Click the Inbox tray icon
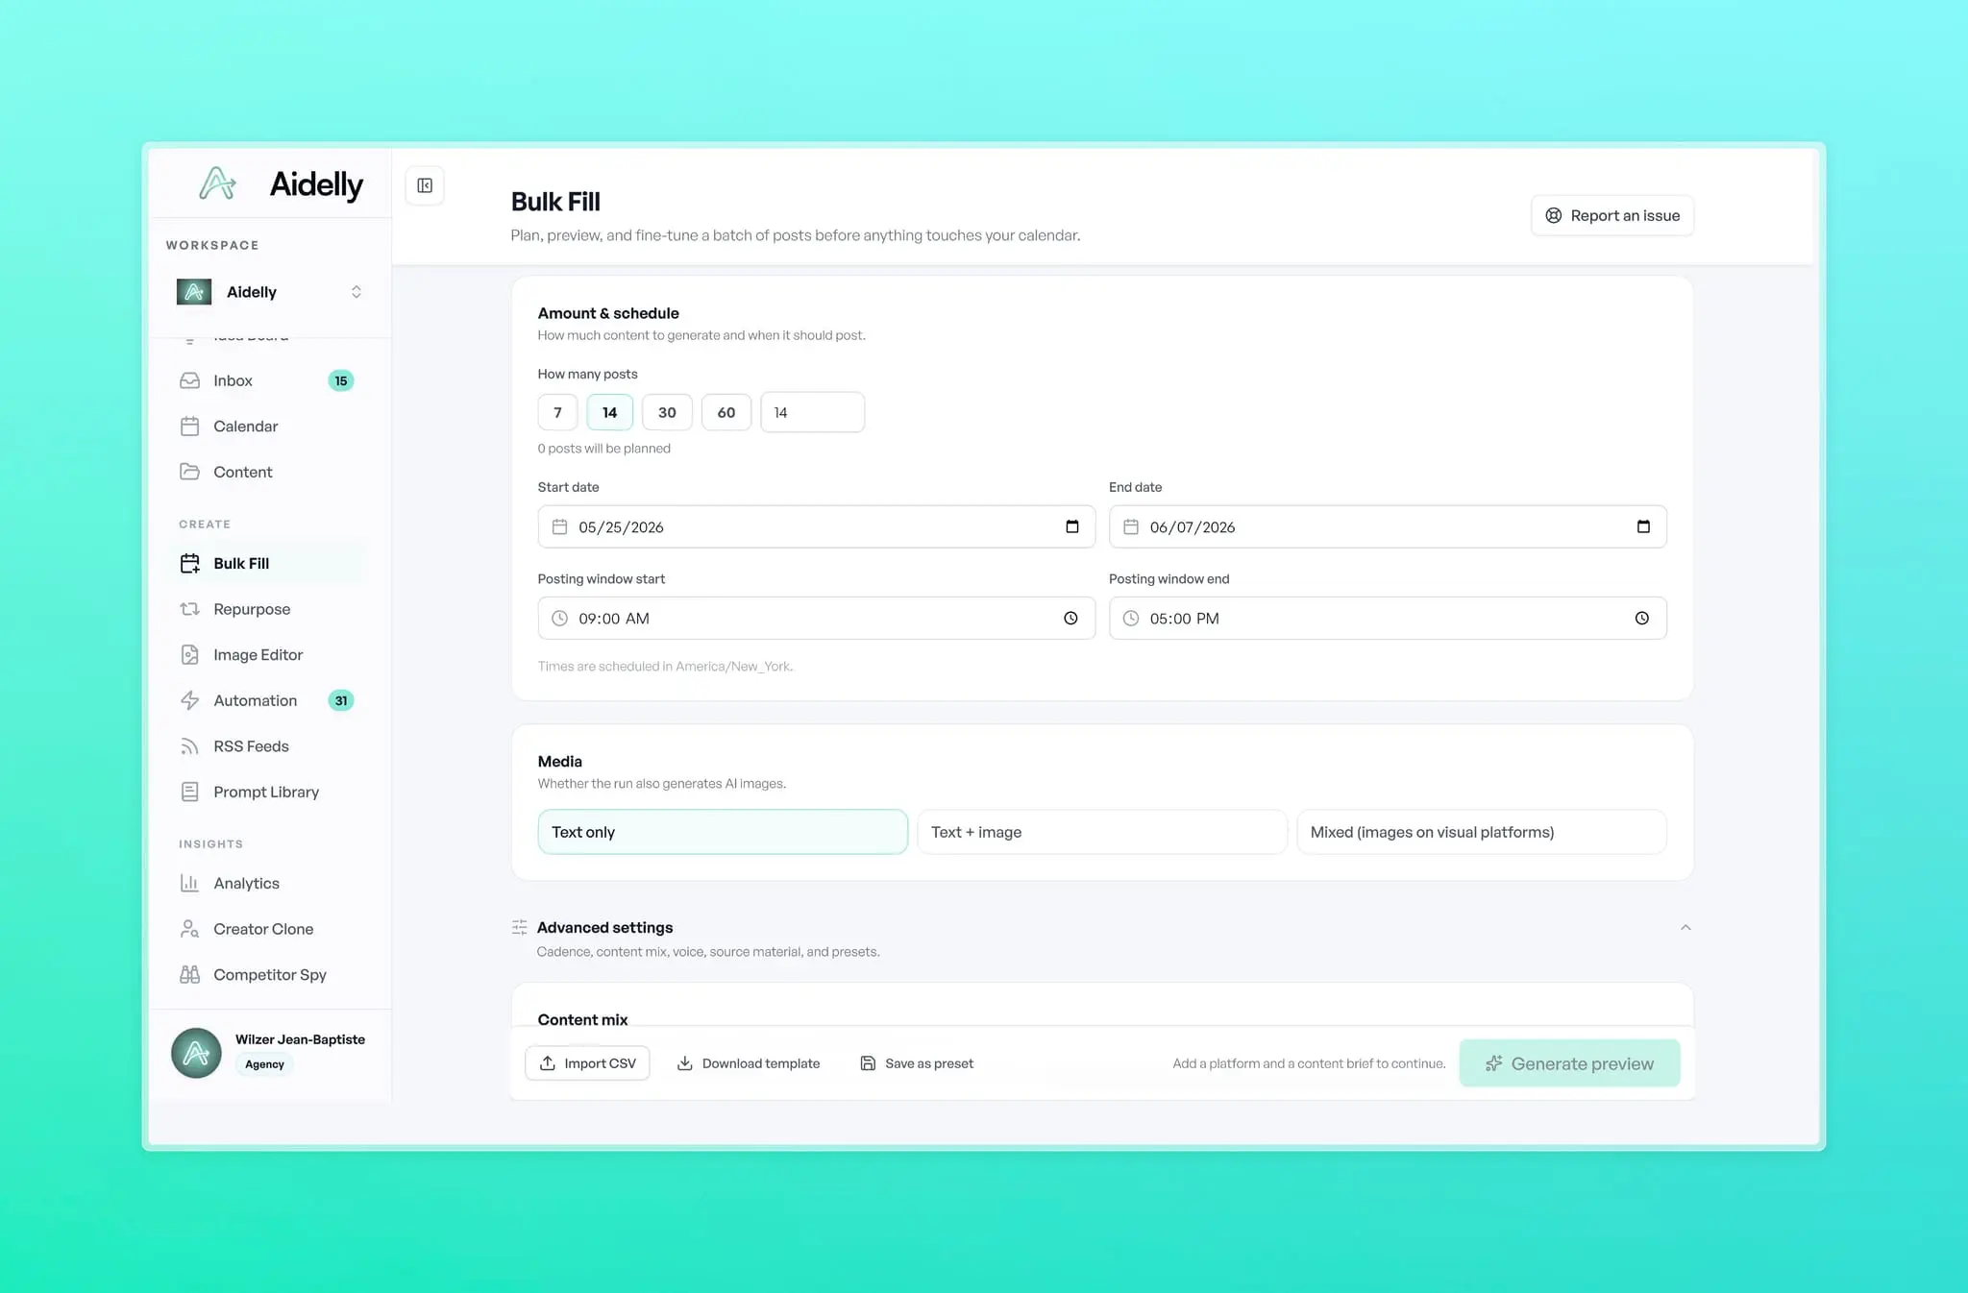1968x1293 pixels. (x=189, y=380)
